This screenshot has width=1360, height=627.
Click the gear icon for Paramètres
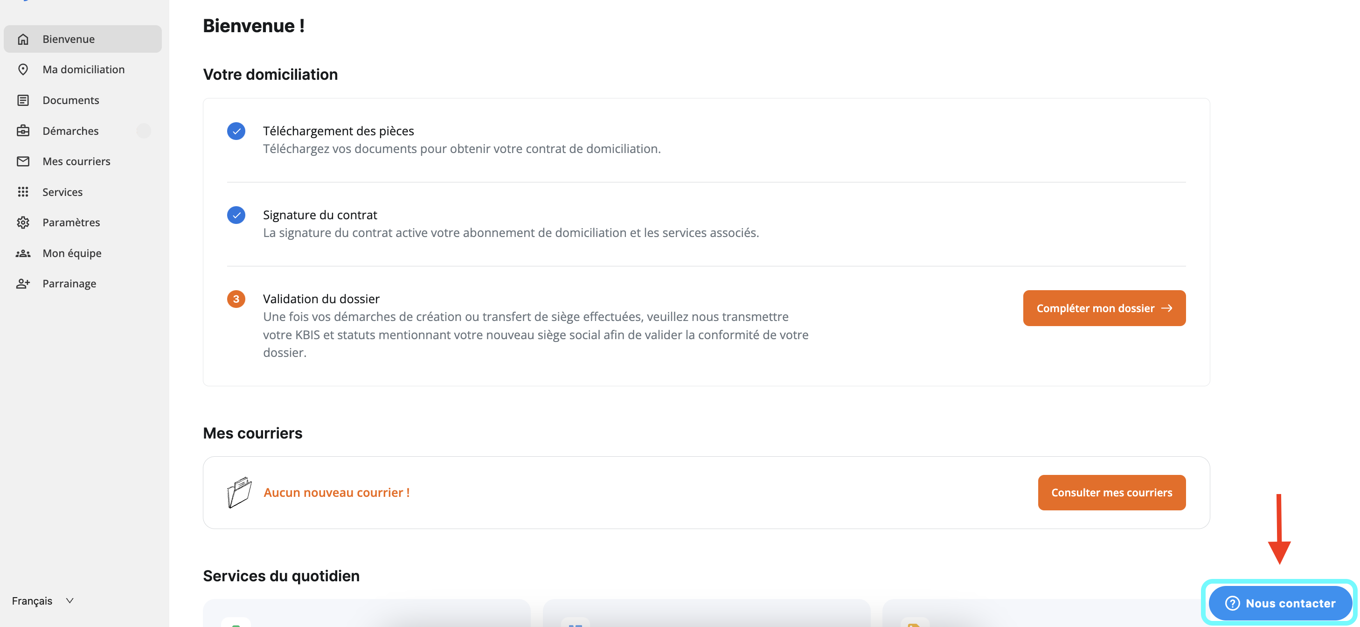click(23, 223)
